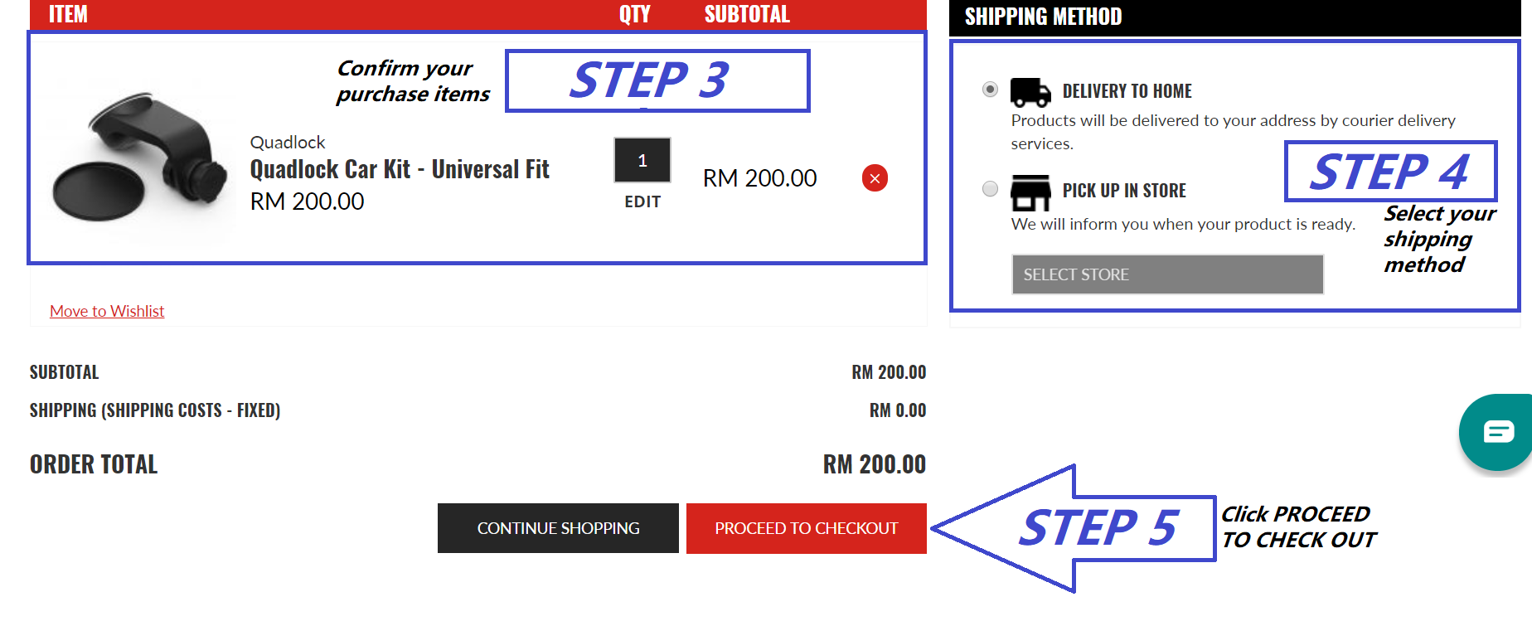This screenshot has height=626, width=1532.
Task: Open the Quadlock Car Kit - Universal Fit title
Action: (x=400, y=170)
